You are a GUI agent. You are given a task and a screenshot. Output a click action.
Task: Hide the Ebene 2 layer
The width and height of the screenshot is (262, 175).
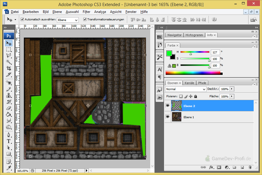coord(167,106)
